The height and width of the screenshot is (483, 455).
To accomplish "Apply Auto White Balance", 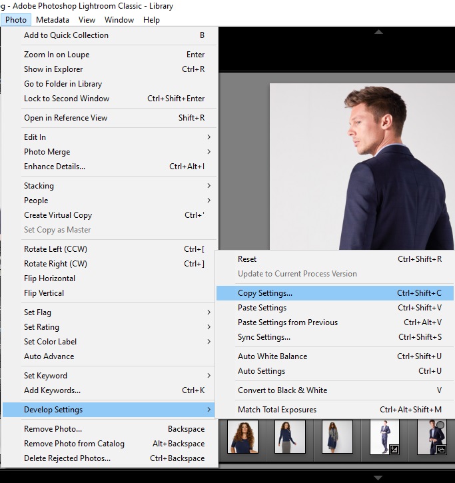I will tap(335, 356).
